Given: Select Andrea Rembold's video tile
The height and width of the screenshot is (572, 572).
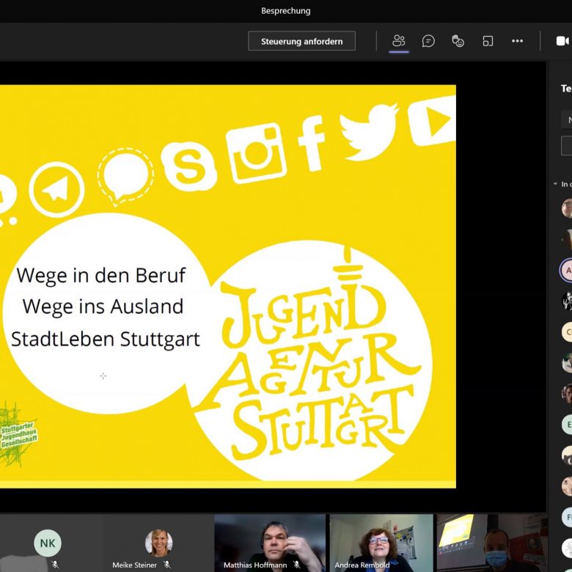Looking at the screenshot, I should coord(381,543).
